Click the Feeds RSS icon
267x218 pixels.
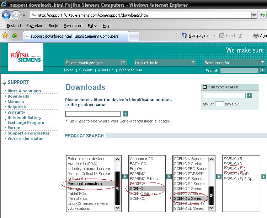pos(222,36)
